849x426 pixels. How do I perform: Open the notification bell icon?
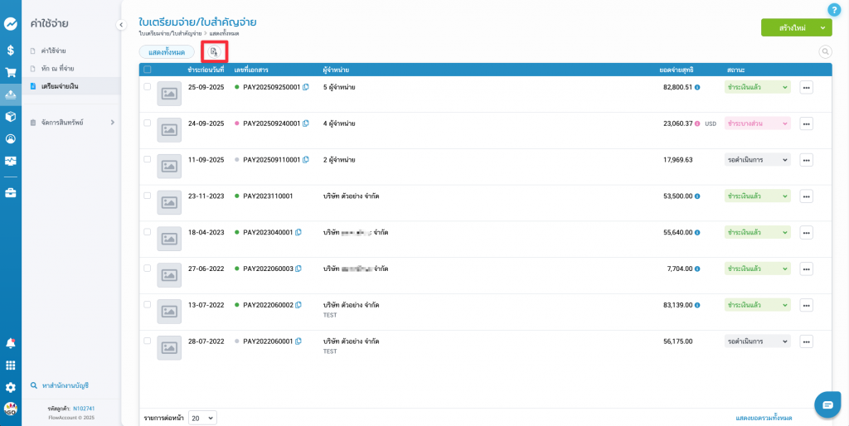point(11,343)
